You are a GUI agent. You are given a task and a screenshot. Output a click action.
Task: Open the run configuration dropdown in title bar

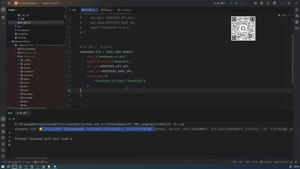click(x=220, y=3)
